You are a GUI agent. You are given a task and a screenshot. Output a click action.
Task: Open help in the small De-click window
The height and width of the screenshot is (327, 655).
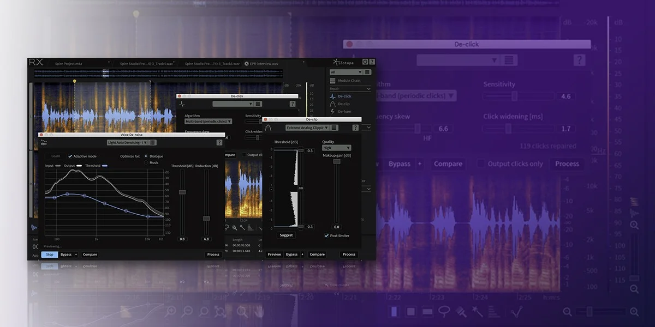293,104
